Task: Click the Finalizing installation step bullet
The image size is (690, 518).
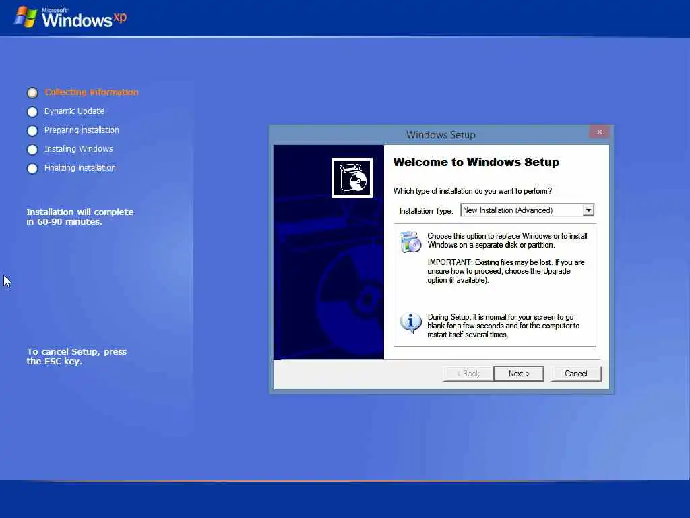Action: click(32, 169)
